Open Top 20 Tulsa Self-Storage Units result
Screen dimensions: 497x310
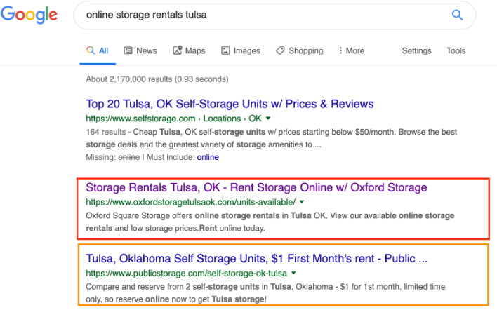(230, 104)
